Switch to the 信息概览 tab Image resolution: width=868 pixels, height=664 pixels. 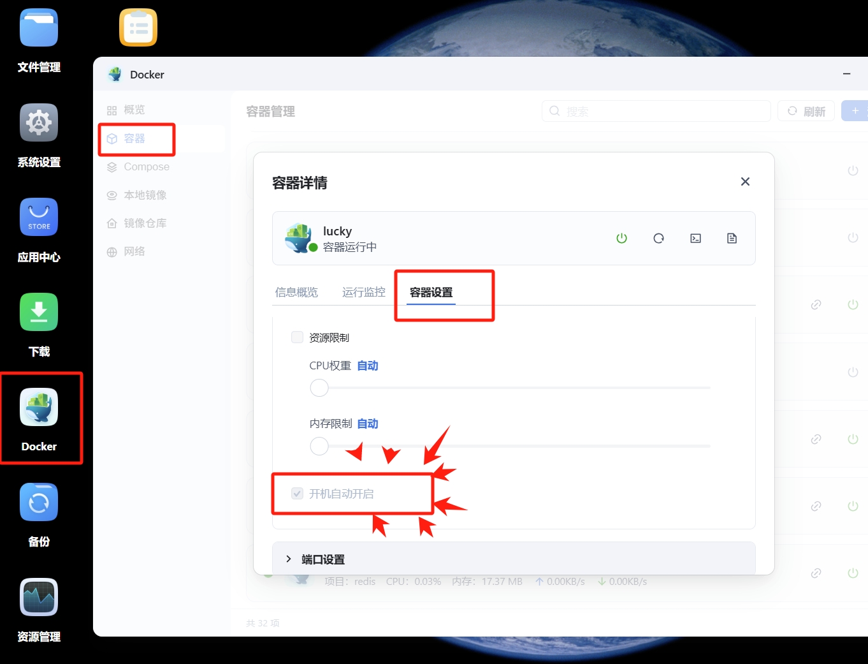click(x=296, y=292)
